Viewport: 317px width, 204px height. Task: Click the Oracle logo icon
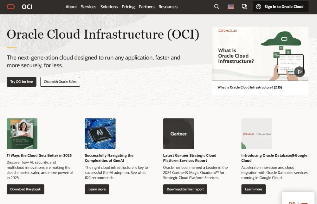pyautogui.click(x=10, y=7)
